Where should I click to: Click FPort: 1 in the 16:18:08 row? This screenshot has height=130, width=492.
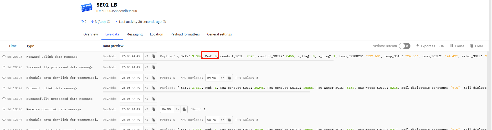point(198,109)
